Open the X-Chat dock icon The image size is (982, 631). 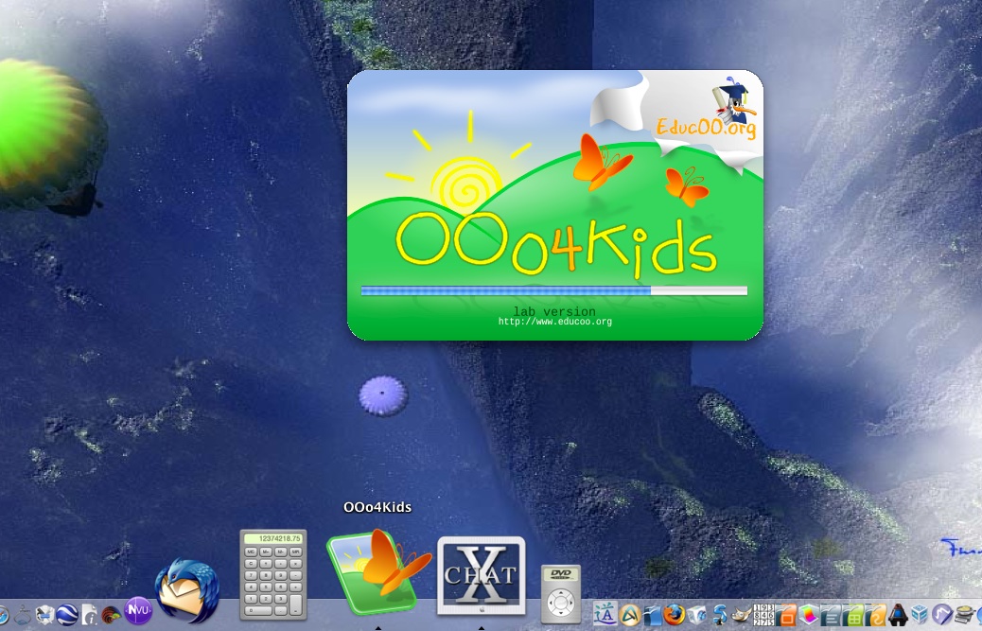(x=481, y=575)
